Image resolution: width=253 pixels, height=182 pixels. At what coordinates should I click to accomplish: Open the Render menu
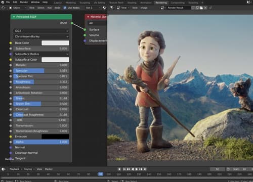click(x=24, y=2)
